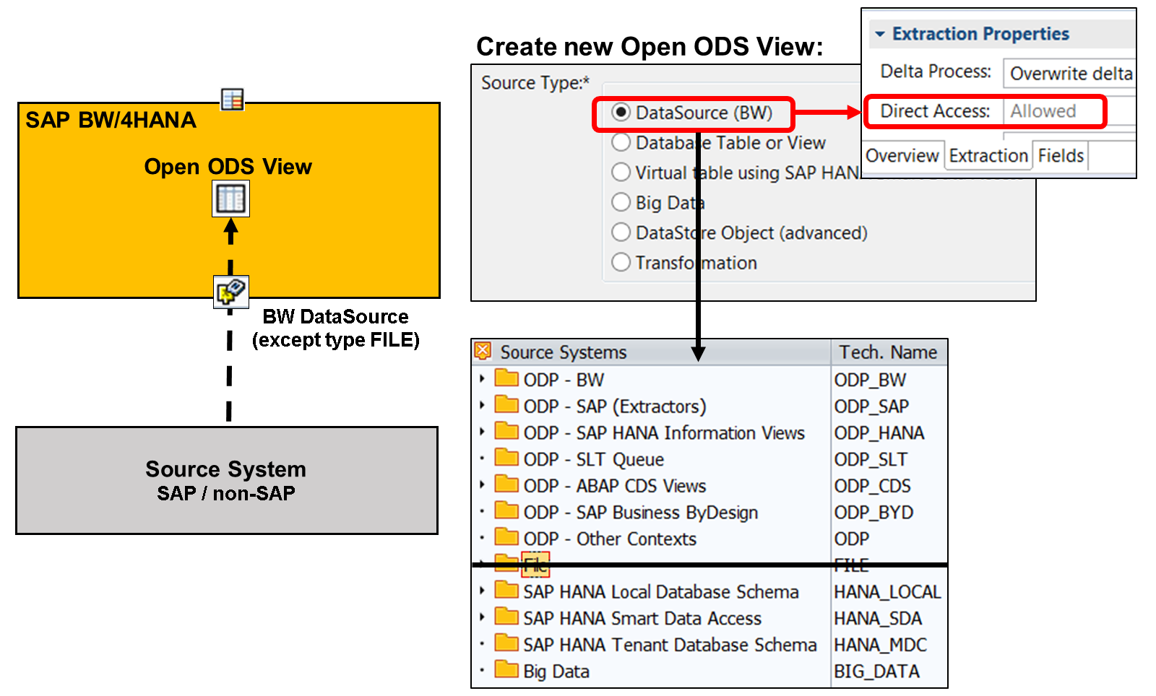Click the Source Systems header icon

pyautogui.click(x=483, y=351)
